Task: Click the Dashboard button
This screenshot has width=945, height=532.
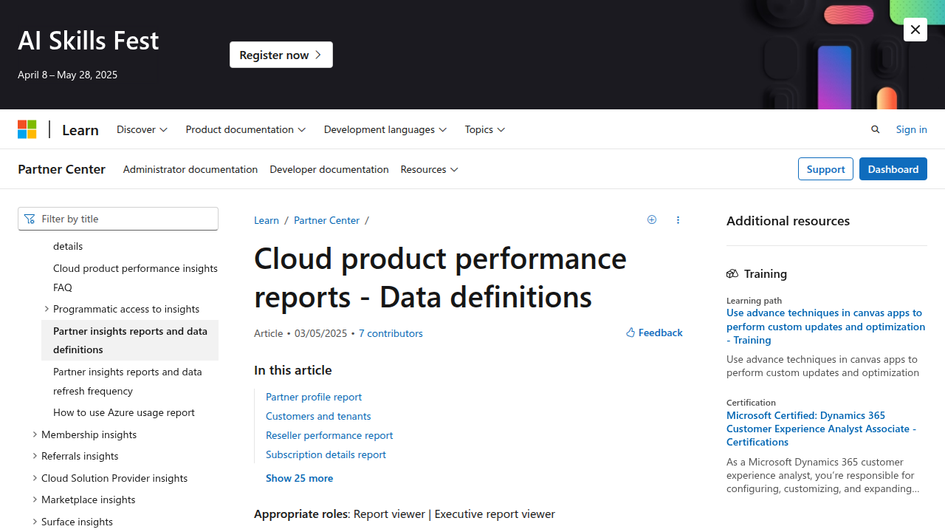Action: coord(893,169)
